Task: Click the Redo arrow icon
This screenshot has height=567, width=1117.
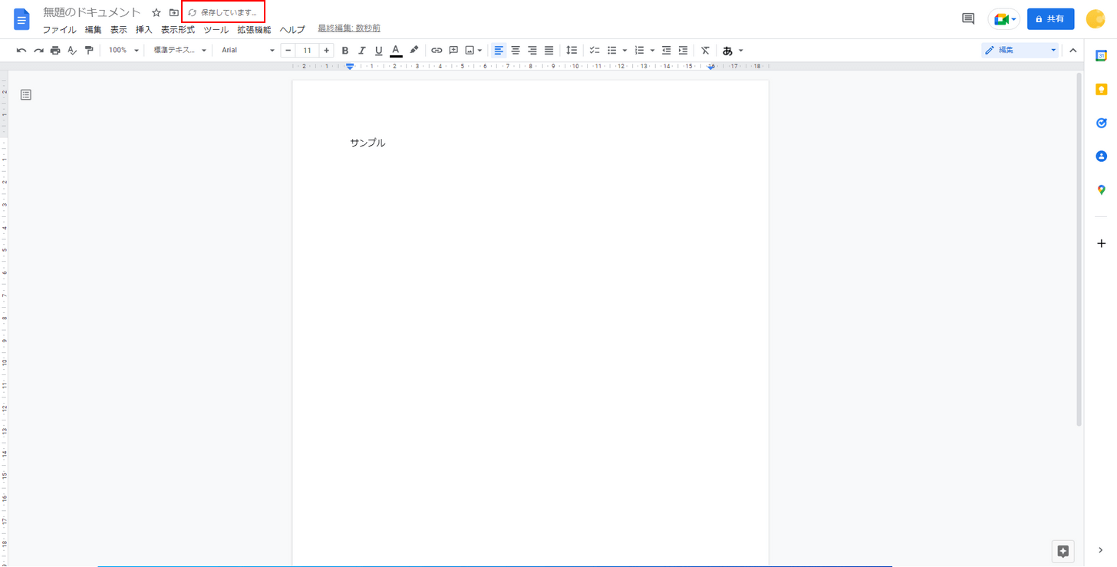Action: pyautogui.click(x=38, y=51)
